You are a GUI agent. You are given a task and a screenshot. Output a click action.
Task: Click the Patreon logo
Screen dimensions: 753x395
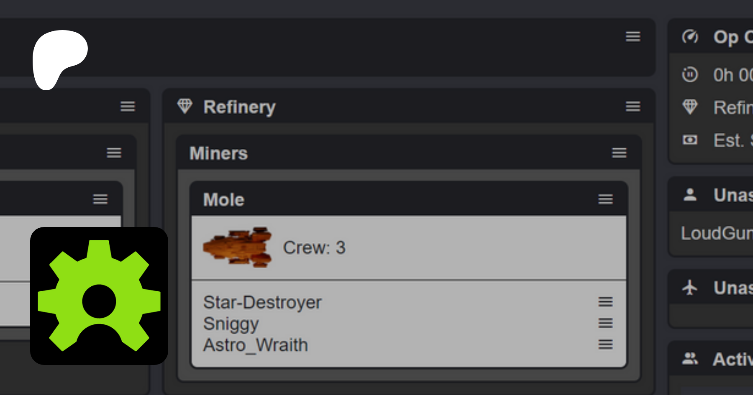tap(60, 59)
